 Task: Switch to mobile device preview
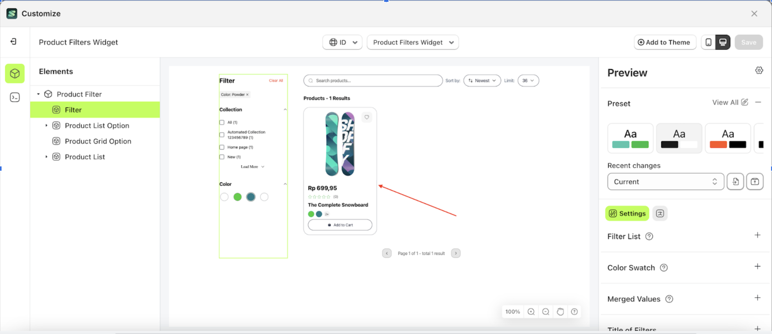point(708,42)
